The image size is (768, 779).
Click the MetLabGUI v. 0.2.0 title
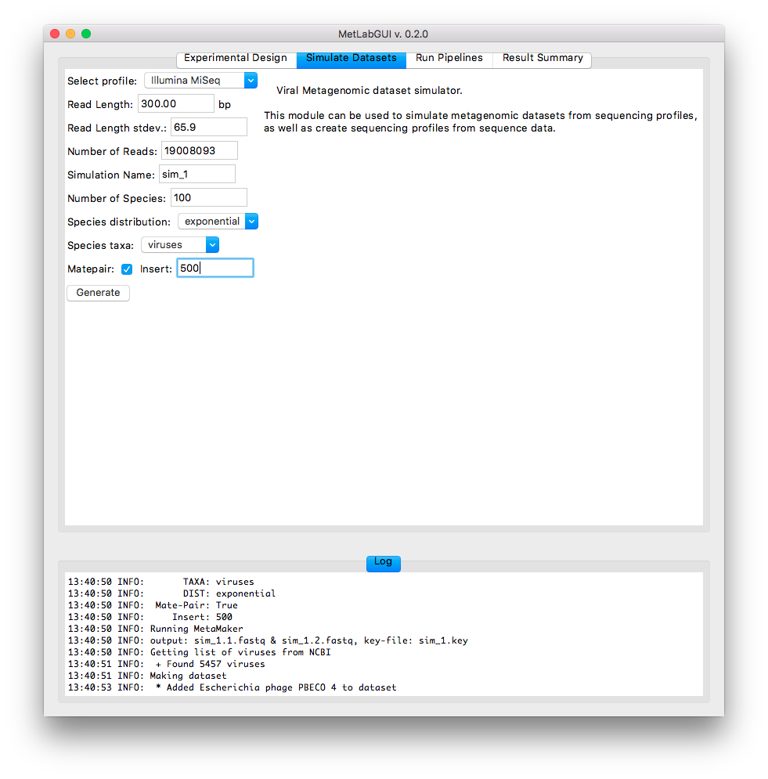click(383, 34)
